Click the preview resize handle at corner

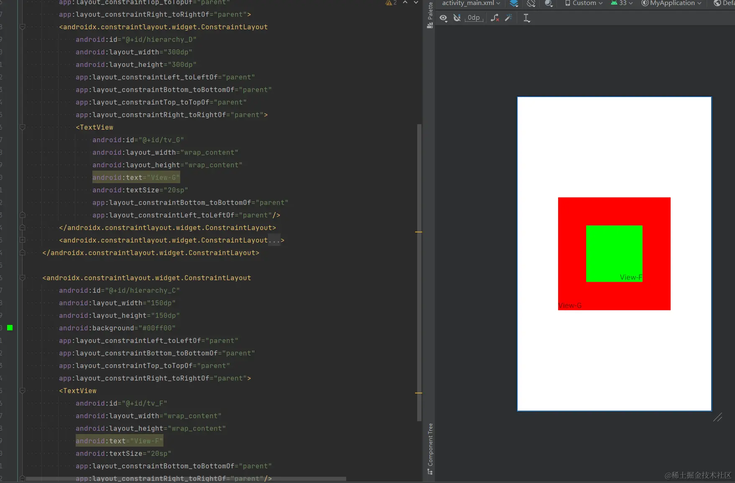click(717, 417)
